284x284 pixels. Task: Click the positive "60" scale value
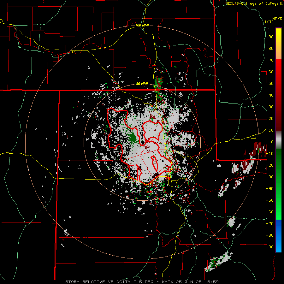[271, 72]
